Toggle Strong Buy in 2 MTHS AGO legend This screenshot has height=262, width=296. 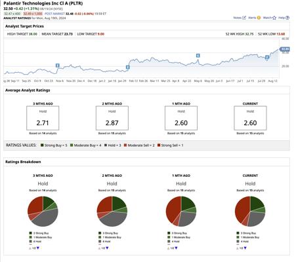(x=108, y=233)
